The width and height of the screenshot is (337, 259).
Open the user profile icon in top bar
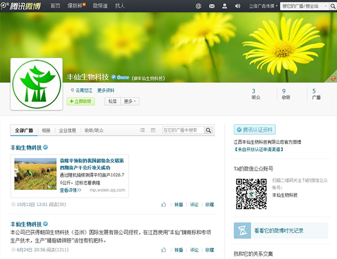[x=224, y=6]
